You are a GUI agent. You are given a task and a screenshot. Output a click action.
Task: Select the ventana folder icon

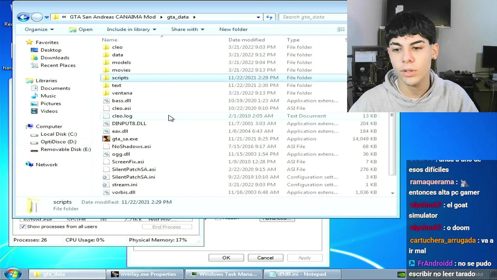[x=106, y=93]
